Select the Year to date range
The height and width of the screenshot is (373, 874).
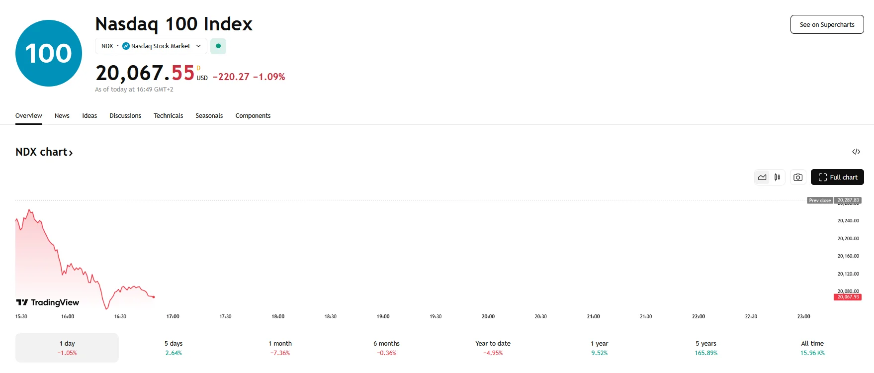[493, 348]
